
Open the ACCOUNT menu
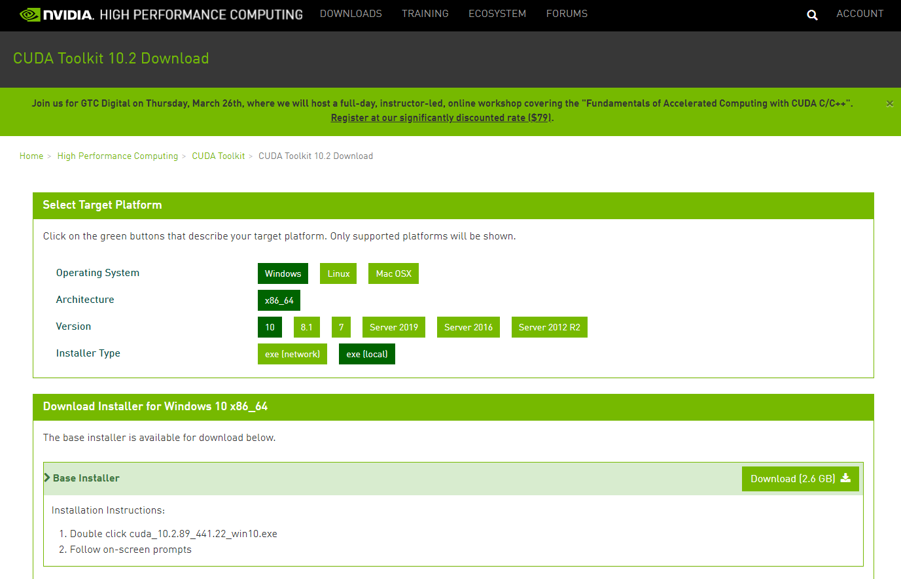coord(860,14)
